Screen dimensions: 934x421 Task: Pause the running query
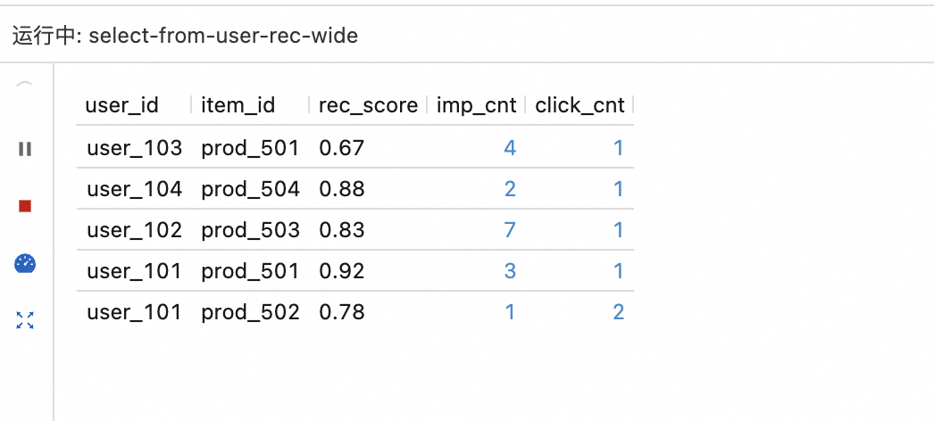coord(24,149)
